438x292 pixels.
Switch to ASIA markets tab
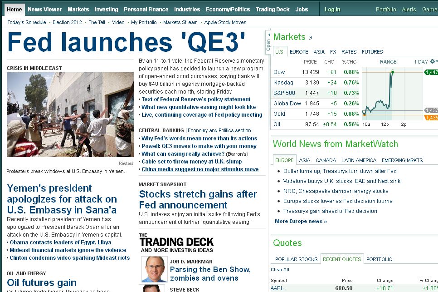click(x=319, y=52)
